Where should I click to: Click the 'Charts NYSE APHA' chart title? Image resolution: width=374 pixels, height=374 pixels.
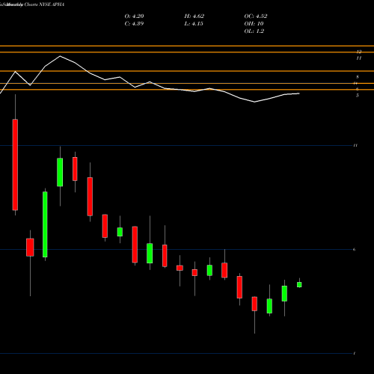point(44,4)
